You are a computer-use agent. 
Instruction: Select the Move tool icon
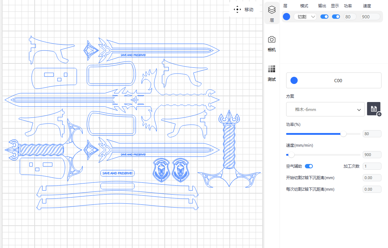[237, 10]
